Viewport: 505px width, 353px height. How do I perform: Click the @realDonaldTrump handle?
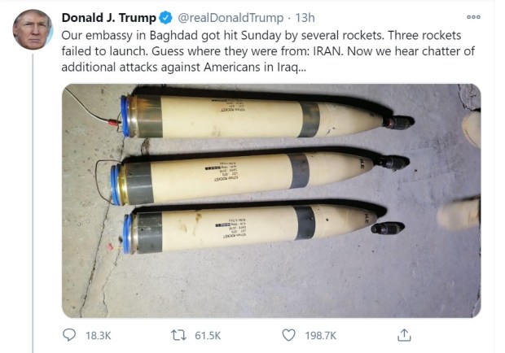point(231,18)
